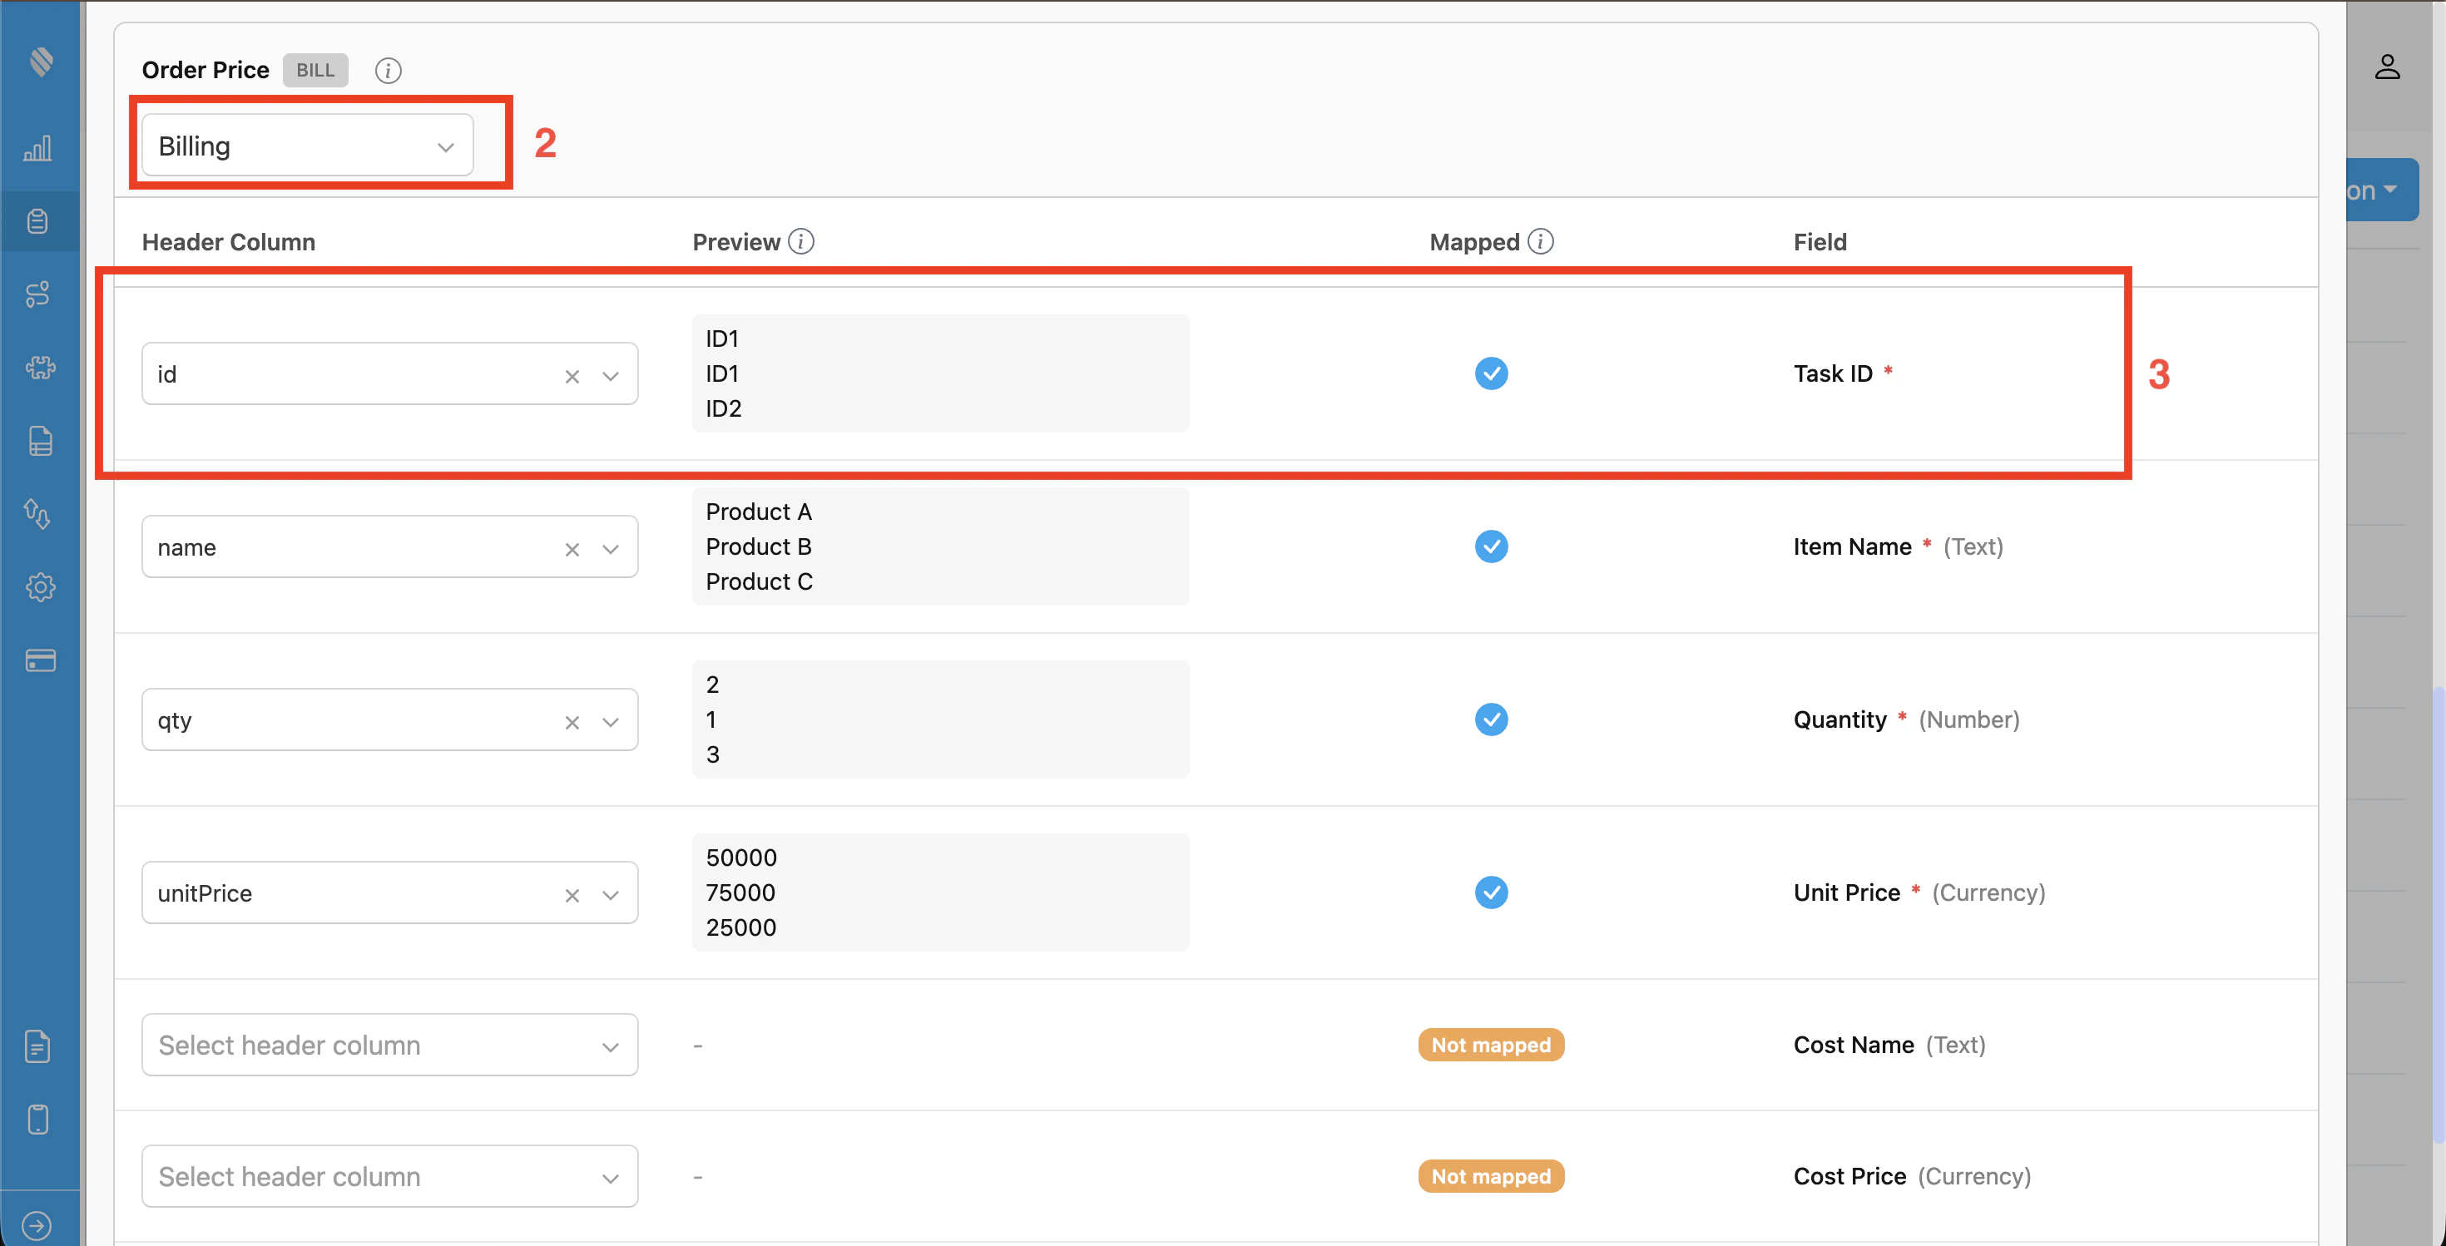Open the Billing dropdown
This screenshot has height=1246, width=2446.
pos(306,144)
